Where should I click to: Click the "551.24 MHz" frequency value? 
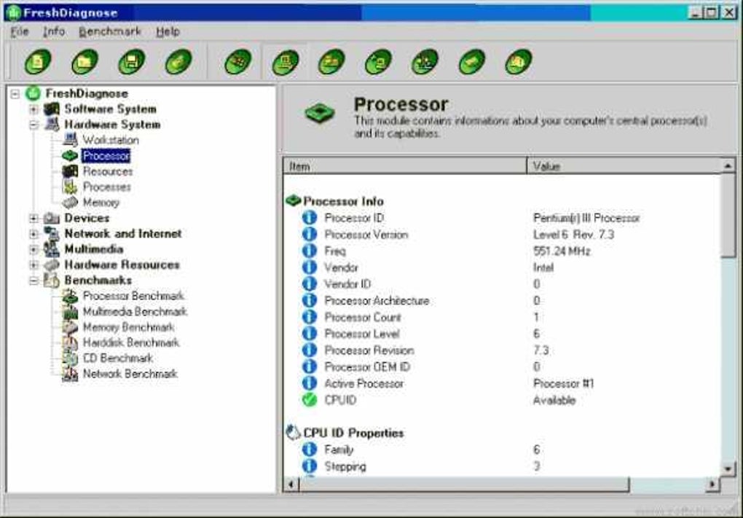click(562, 251)
